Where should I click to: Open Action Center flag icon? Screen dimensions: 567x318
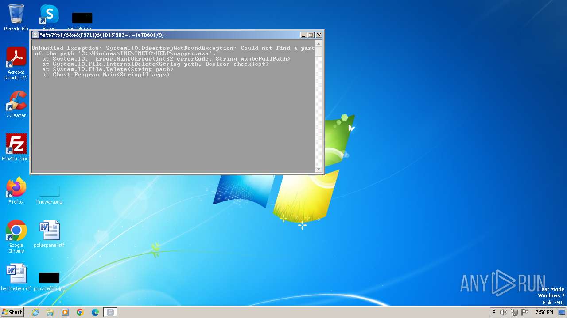click(x=525, y=312)
